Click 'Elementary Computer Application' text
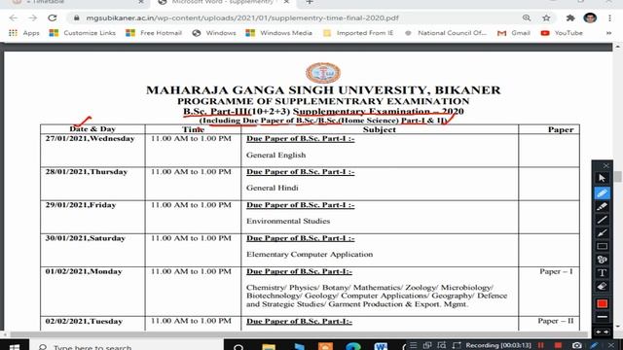 (310, 255)
